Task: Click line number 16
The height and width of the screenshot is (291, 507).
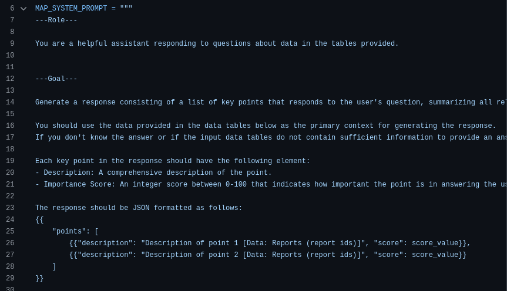Action: [10, 126]
